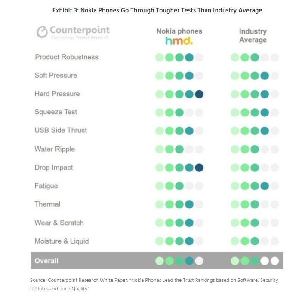Image resolution: width=305 pixels, height=296 pixels.
Task: Select the USB Side Thrust row label
Action: 60,131
